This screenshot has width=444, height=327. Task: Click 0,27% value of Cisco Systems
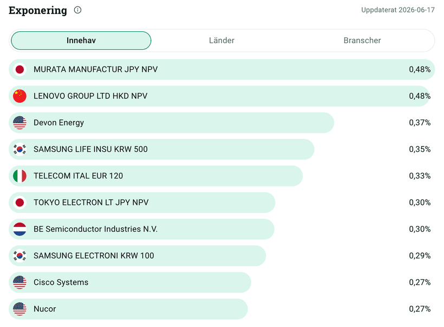[x=420, y=282]
